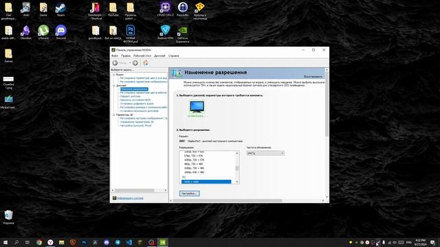Open the Obsidian desktop shortcut
The width and height of the screenshot is (440, 247).
click(x=26, y=32)
